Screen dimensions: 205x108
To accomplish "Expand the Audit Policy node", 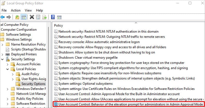I will pos(13,74).
